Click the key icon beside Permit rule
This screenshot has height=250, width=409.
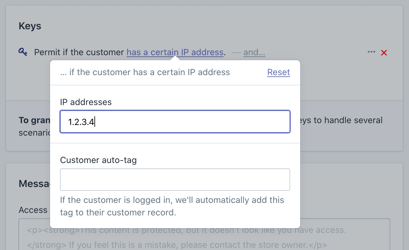tap(23, 52)
